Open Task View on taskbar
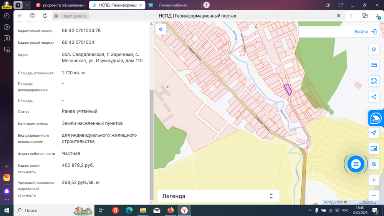 101,210
